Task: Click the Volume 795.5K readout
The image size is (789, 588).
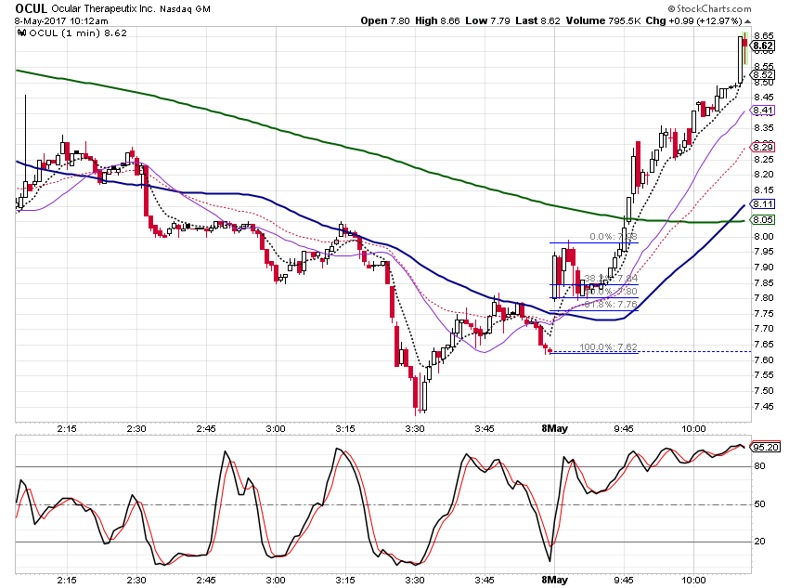Action: (602, 20)
